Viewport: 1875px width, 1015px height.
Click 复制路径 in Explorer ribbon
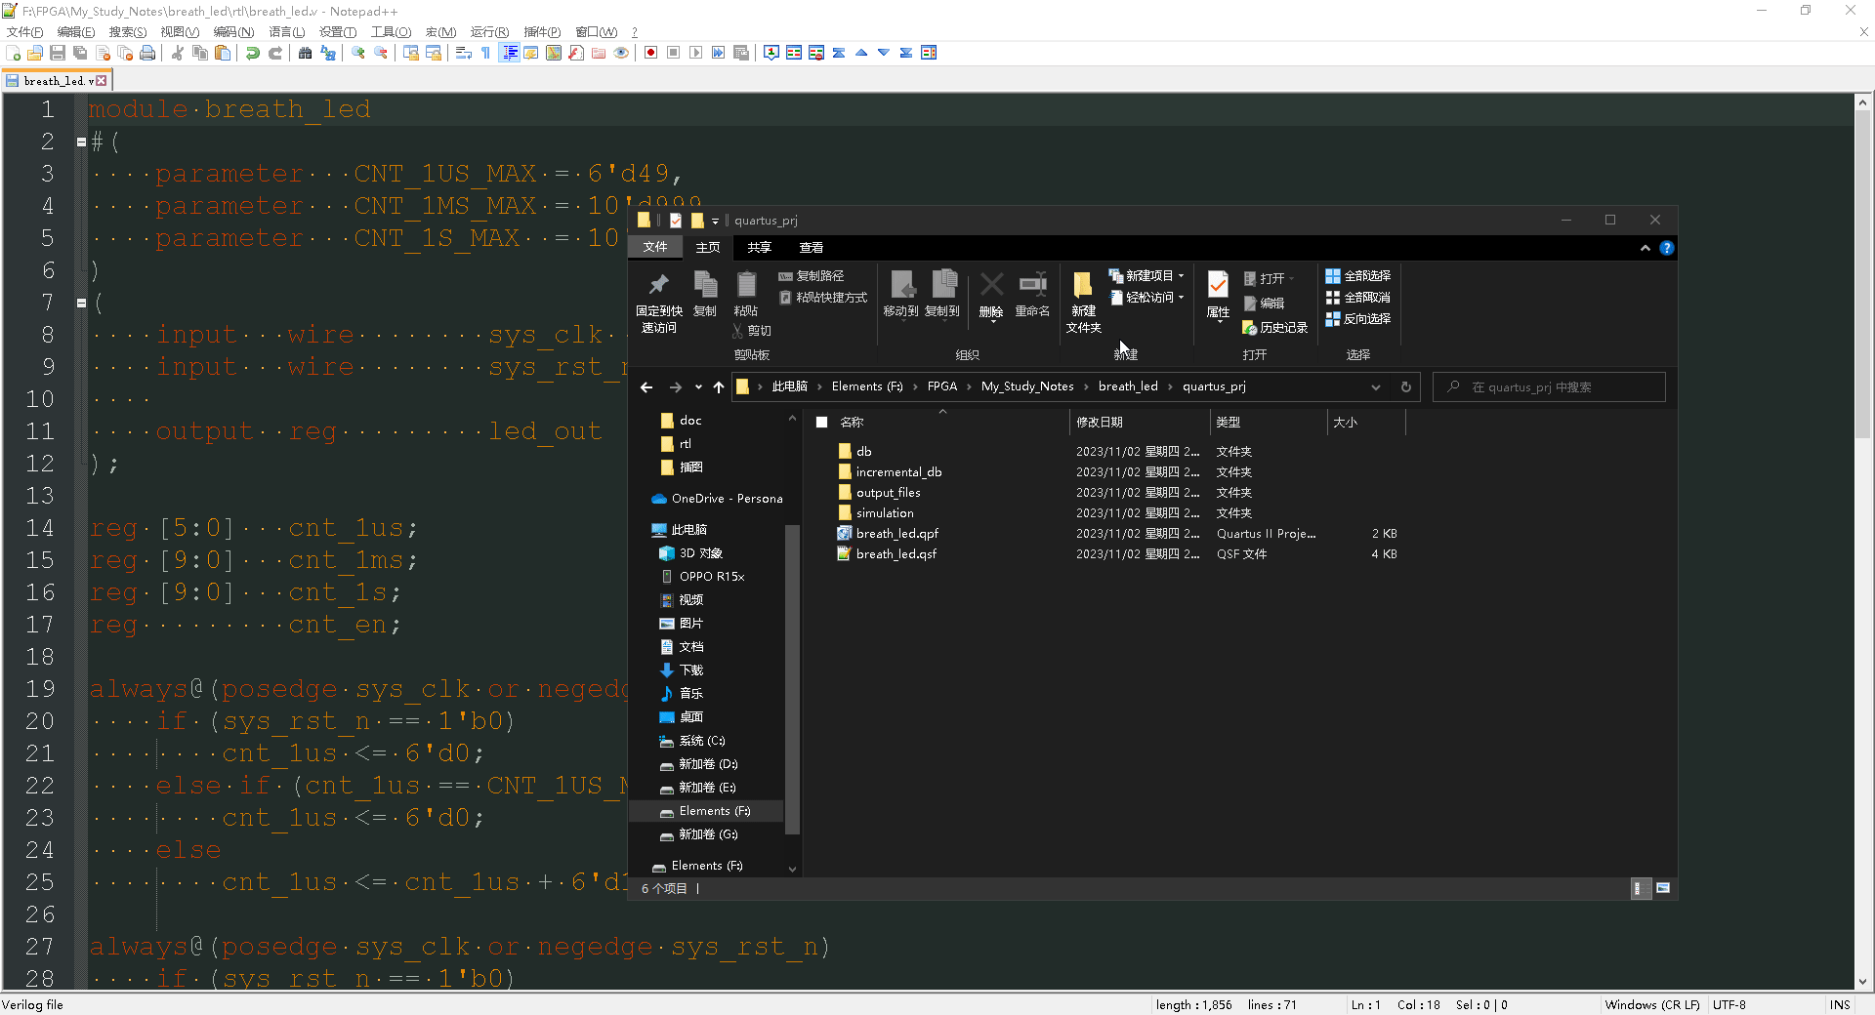click(x=812, y=276)
